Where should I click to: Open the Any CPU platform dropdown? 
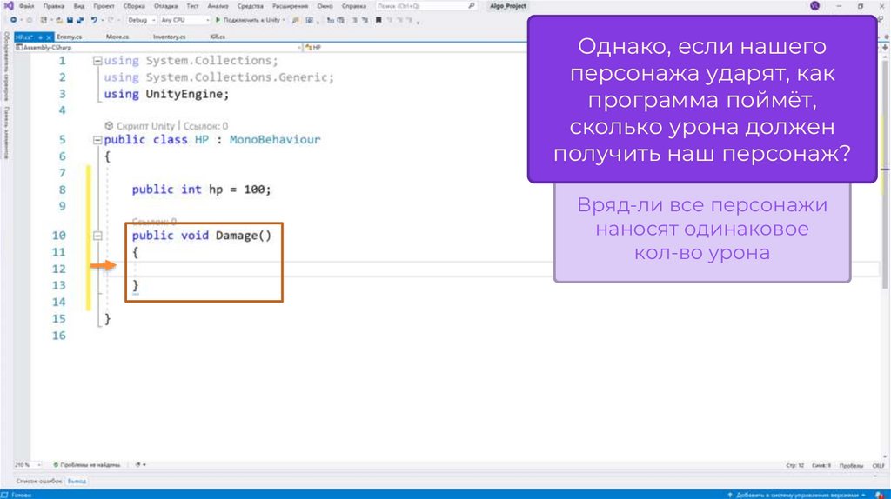click(x=184, y=19)
